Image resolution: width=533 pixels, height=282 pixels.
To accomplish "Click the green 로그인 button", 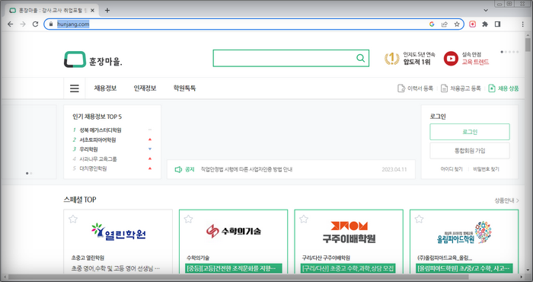I will pyautogui.click(x=470, y=132).
